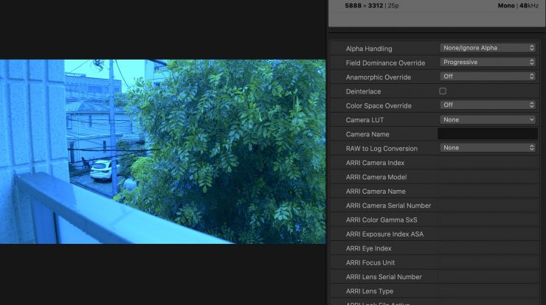Open the RAW to Log Conversion dropdown
The image size is (546, 305).
[x=488, y=148]
